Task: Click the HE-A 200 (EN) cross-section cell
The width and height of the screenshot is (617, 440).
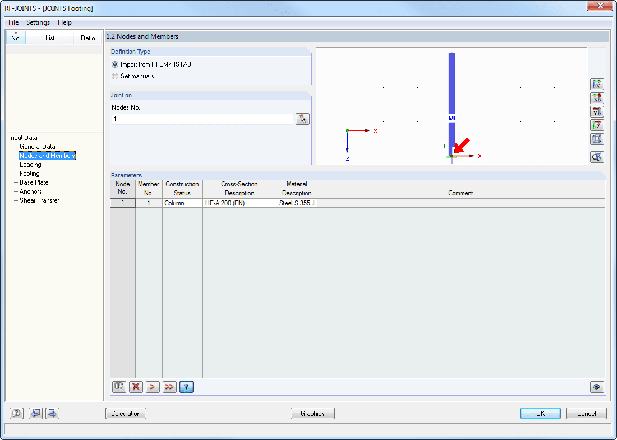Action: coord(240,203)
